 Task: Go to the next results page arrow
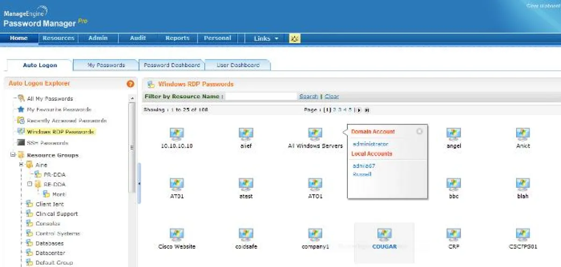point(359,110)
